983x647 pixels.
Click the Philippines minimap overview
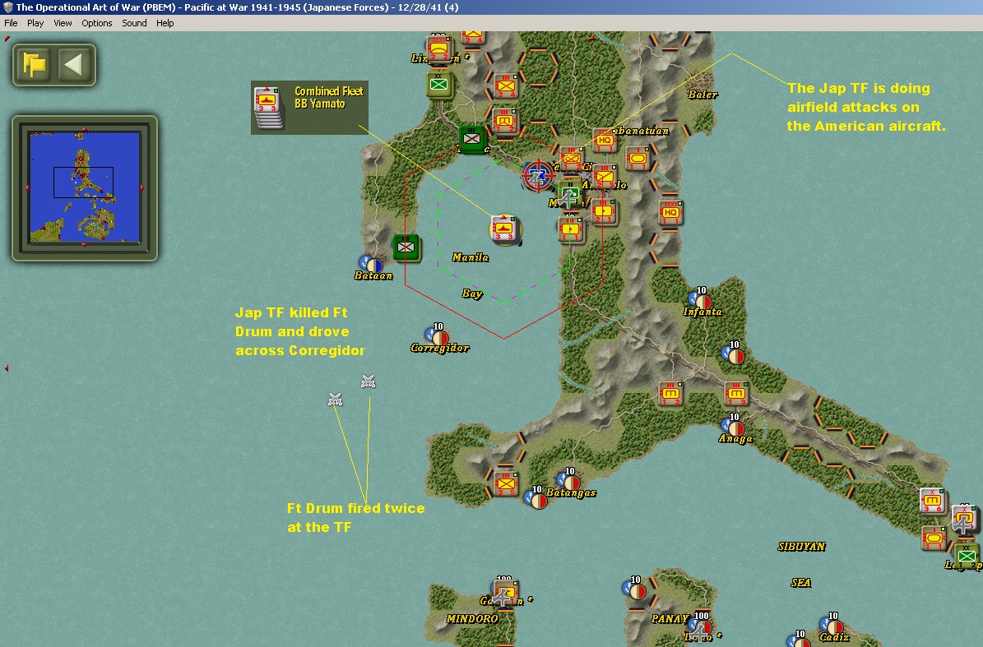click(85, 187)
